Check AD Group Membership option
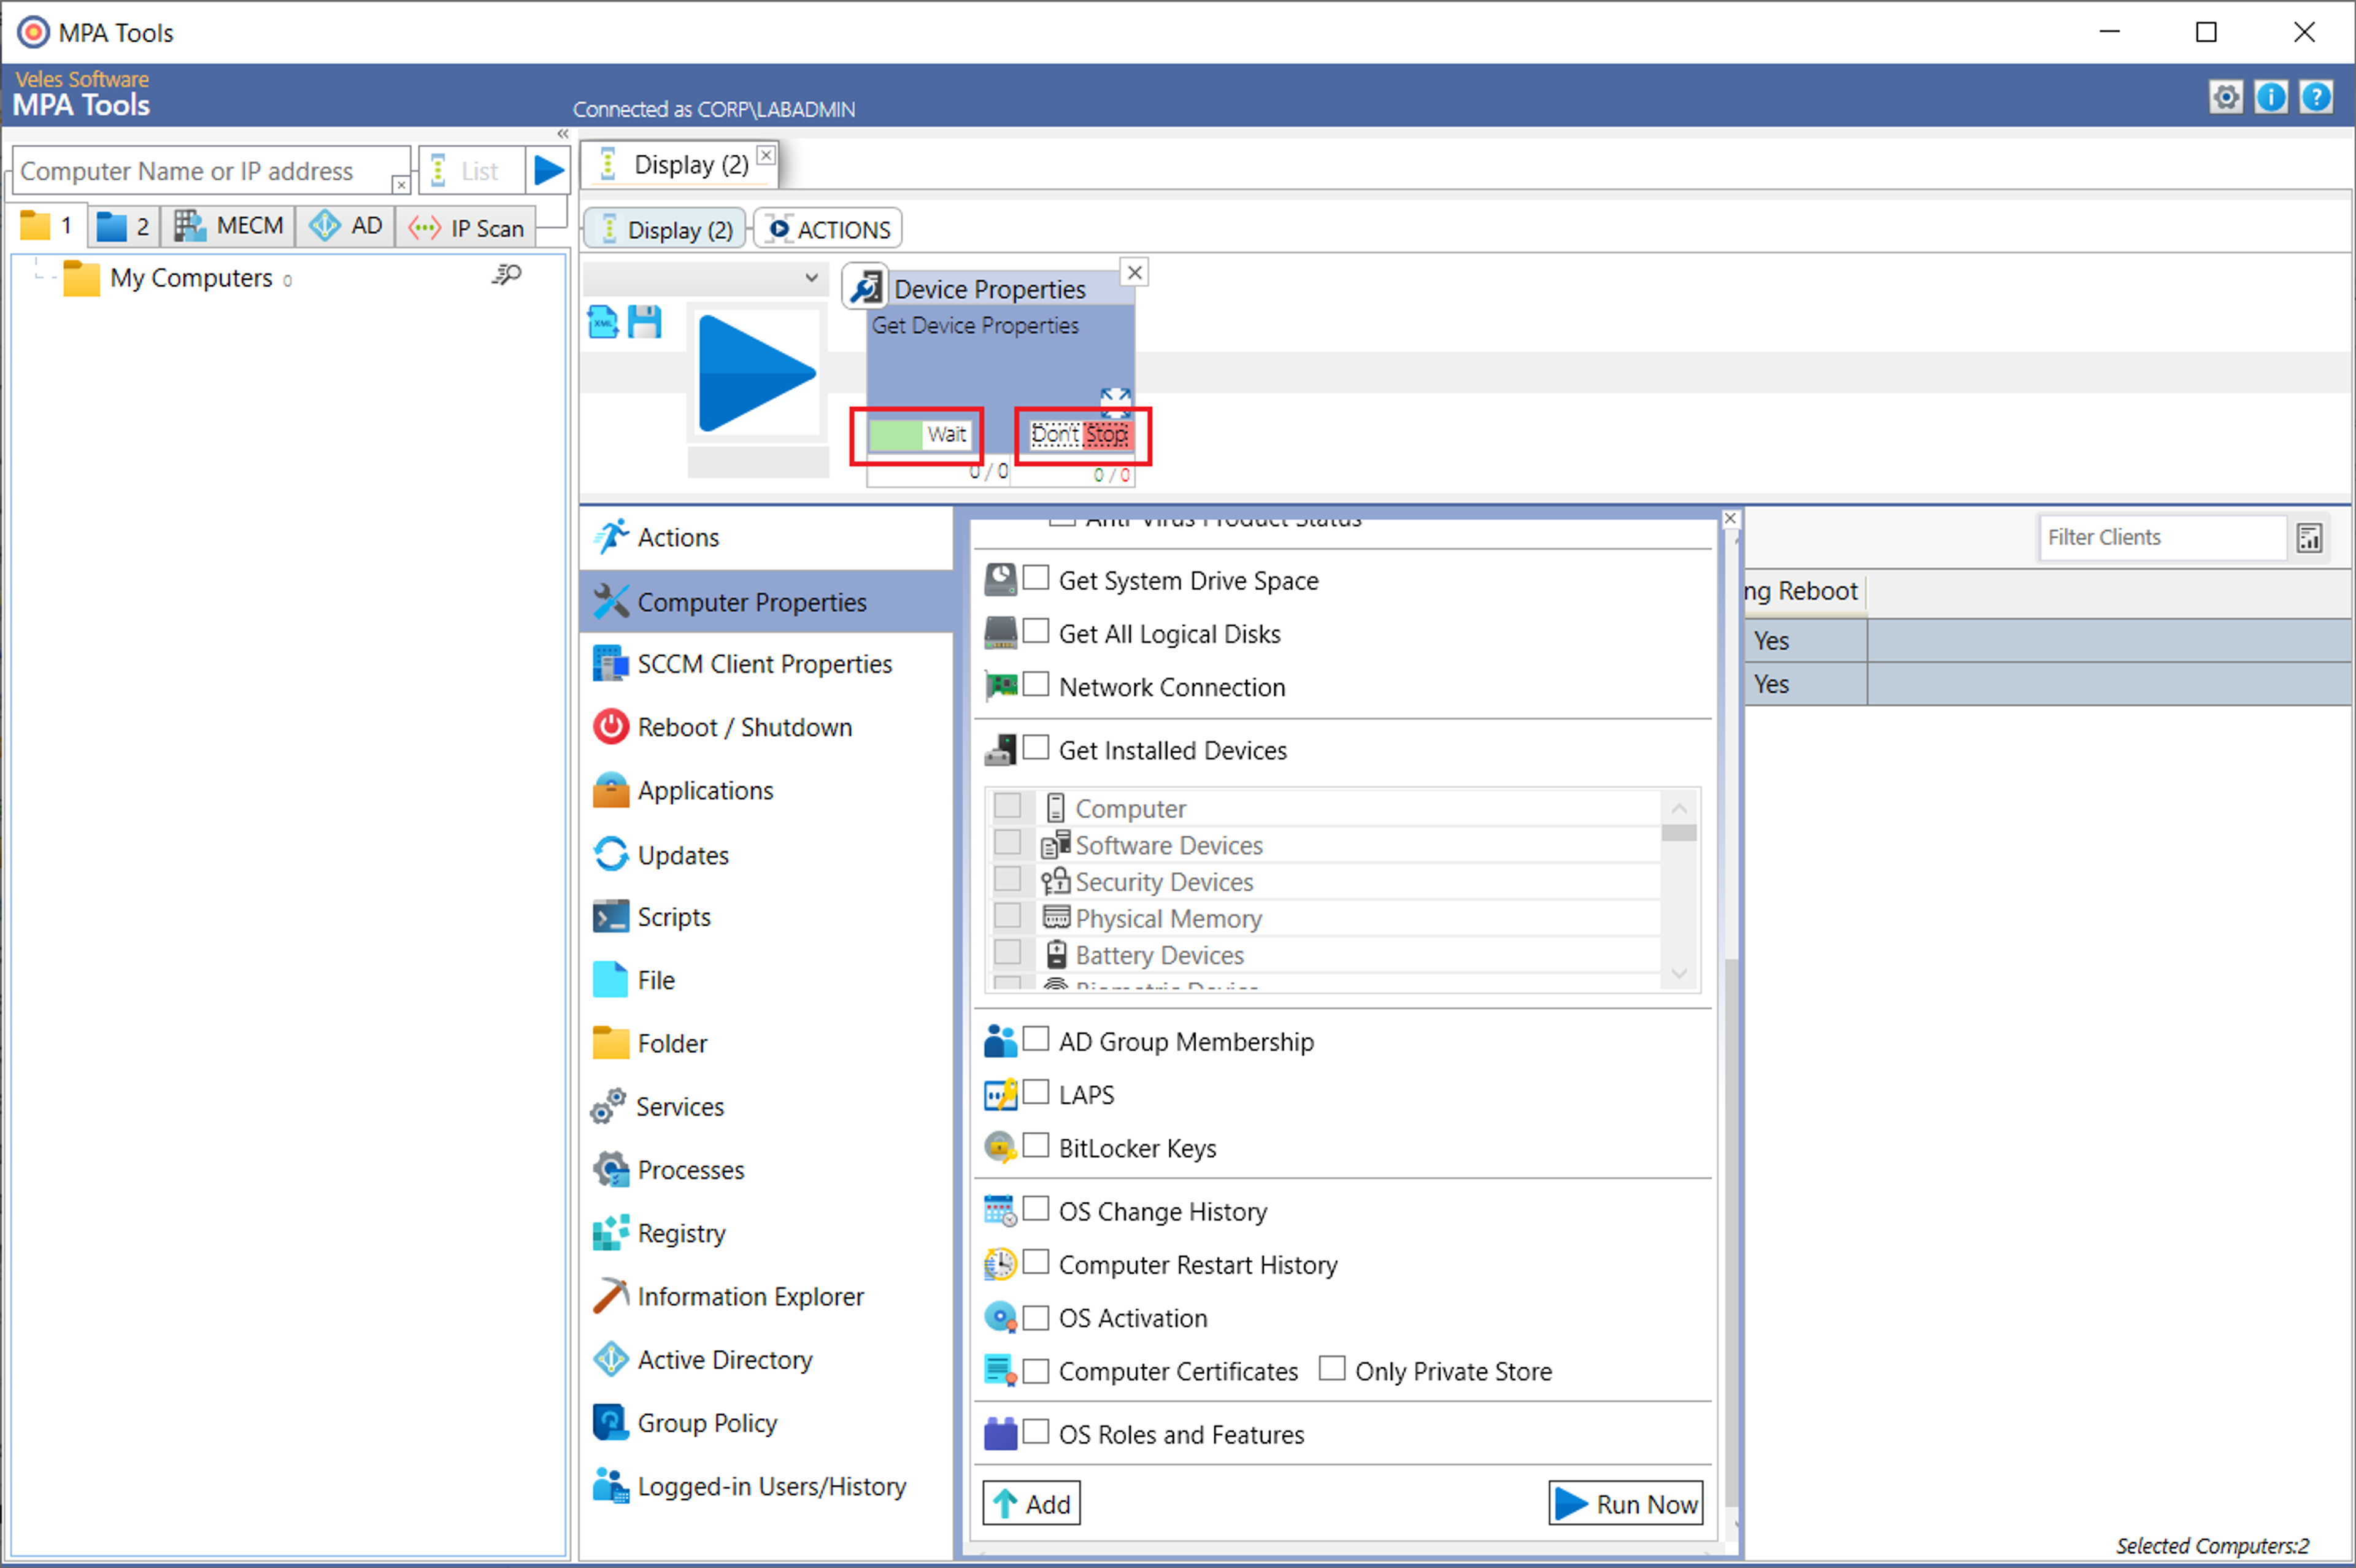 pyautogui.click(x=1036, y=1039)
